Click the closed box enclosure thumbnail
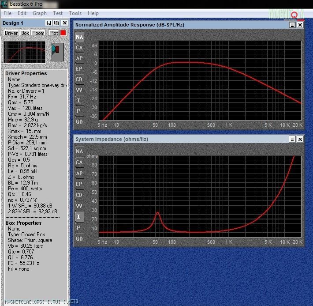Viewport: 313px width, 306px height. pos(58,52)
